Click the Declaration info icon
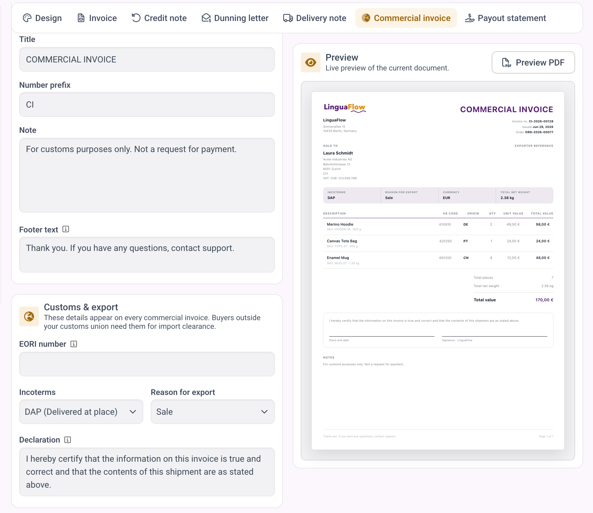This screenshot has width=593, height=513. tap(68, 439)
